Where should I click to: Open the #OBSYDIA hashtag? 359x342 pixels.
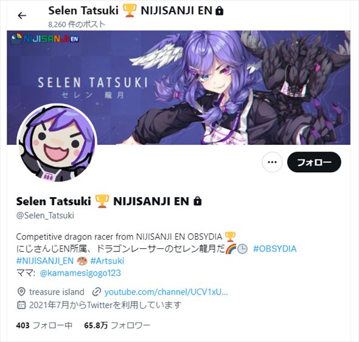(x=274, y=249)
